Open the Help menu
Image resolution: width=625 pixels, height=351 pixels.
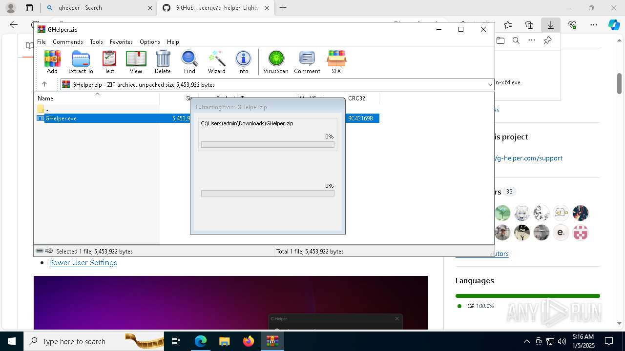coord(173,42)
